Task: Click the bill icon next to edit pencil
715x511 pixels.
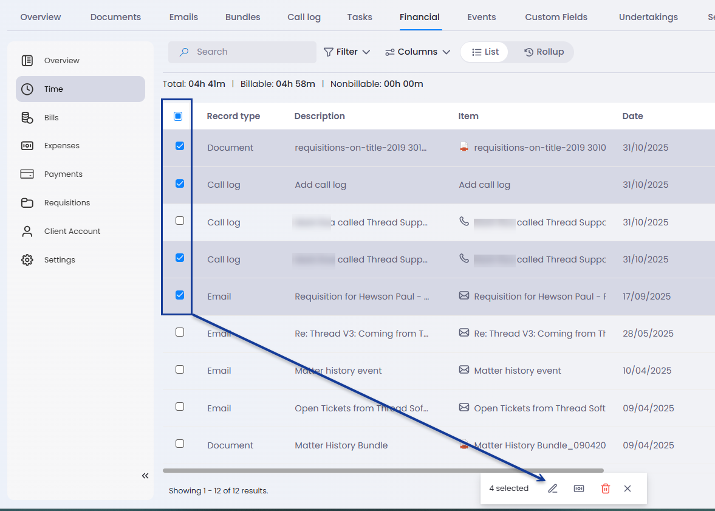Action: 579,489
